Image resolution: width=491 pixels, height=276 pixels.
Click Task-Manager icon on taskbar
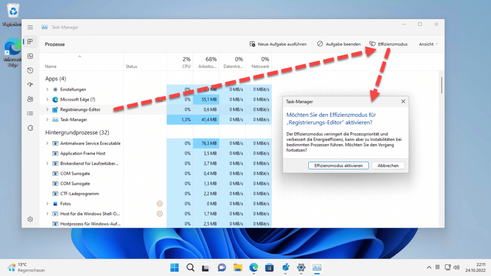coord(317,267)
